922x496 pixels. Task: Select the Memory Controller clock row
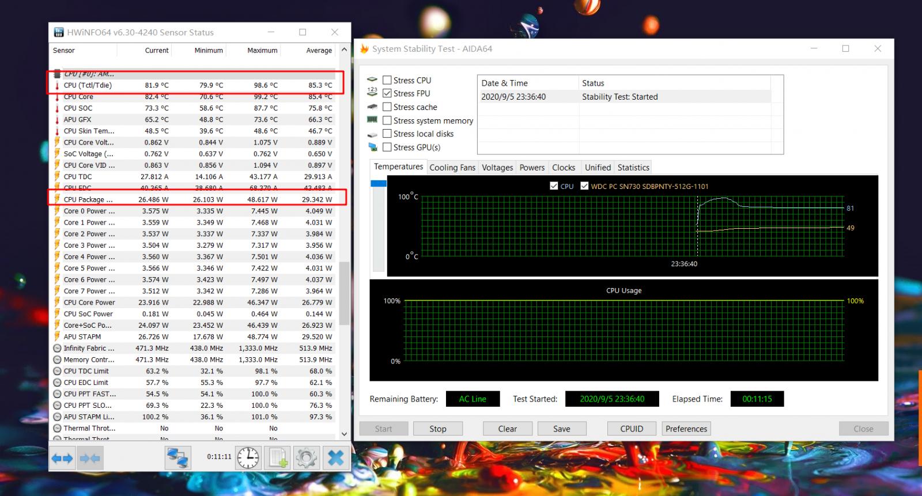[x=193, y=360]
